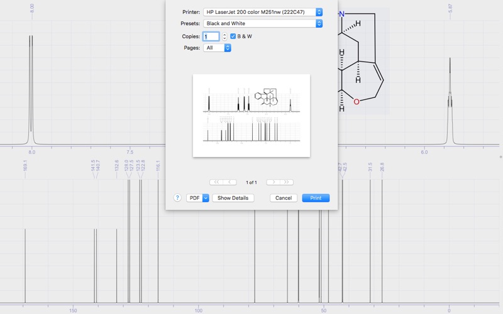
Task: Click the print preview thumbnail
Action: tap(251, 116)
